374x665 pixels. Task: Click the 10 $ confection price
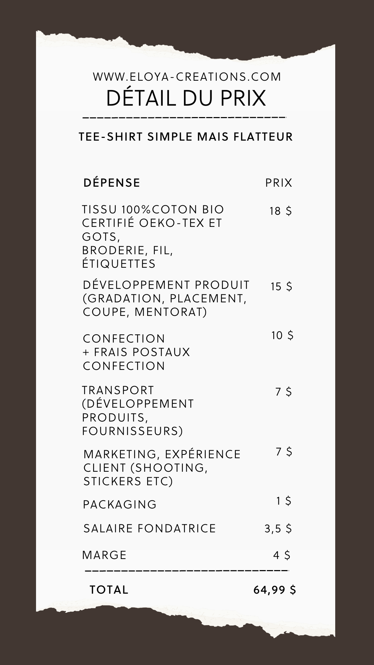tap(282, 336)
